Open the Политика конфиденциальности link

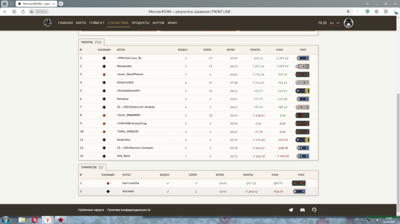click(x=129, y=210)
